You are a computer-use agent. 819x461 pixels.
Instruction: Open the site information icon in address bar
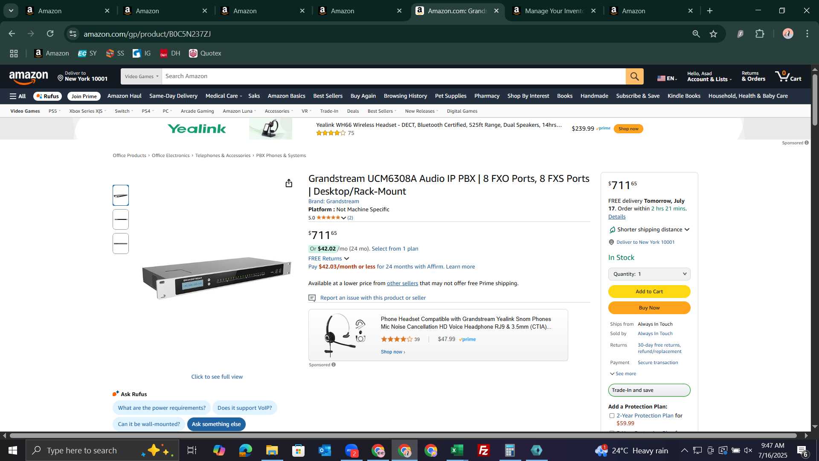coord(73,34)
